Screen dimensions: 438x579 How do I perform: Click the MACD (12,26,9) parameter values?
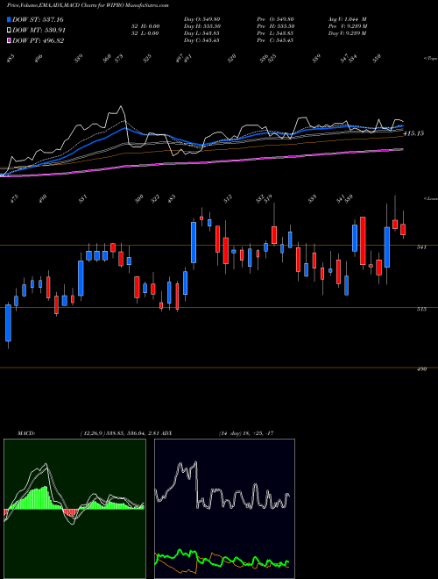[x=119, y=433]
